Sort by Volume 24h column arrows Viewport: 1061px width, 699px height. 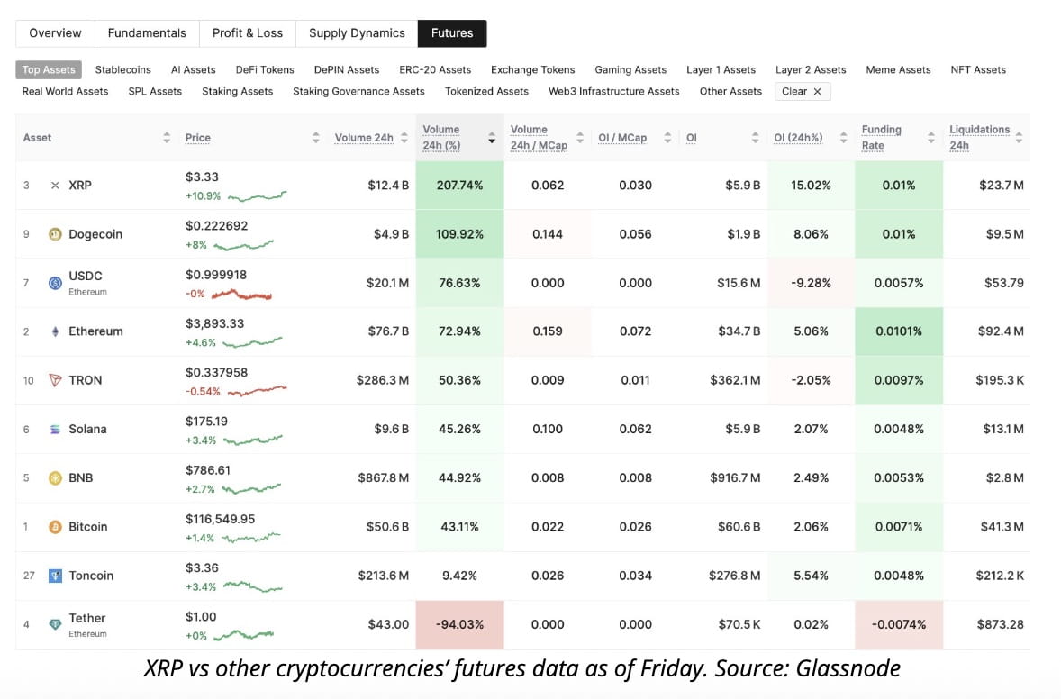click(x=404, y=137)
